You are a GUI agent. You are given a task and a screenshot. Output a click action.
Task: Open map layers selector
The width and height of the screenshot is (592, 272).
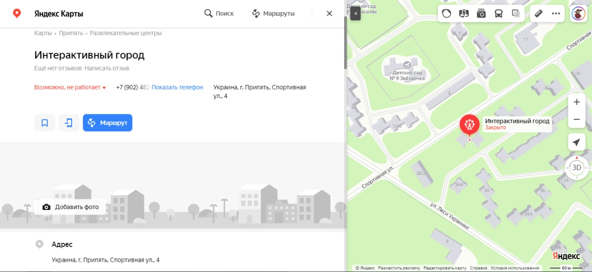tap(516, 13)
